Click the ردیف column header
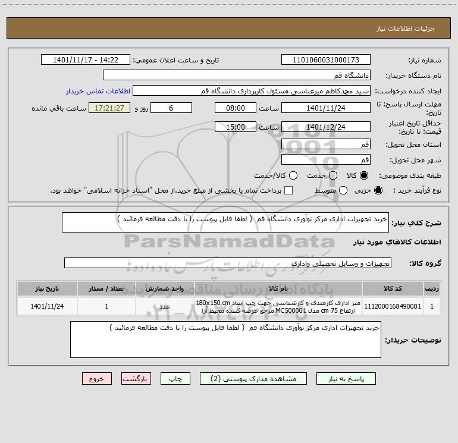The width and height of the screenshot is (458, 443). tap(432, 288)
